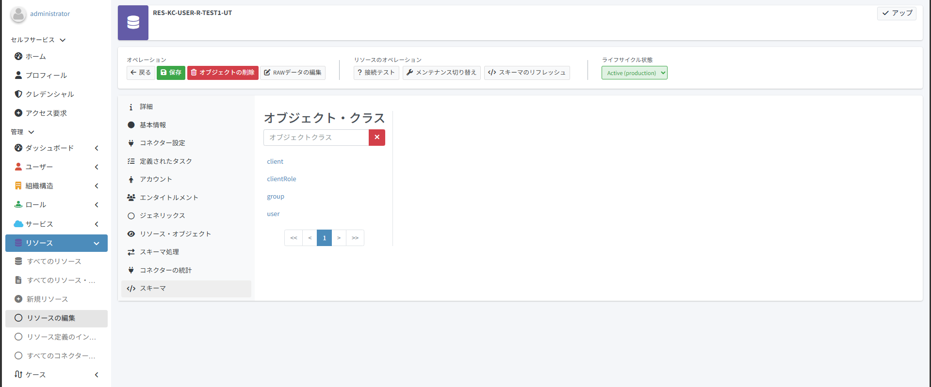Click the 戻る back button
This screenshot has width=931, height=387.
141,73
